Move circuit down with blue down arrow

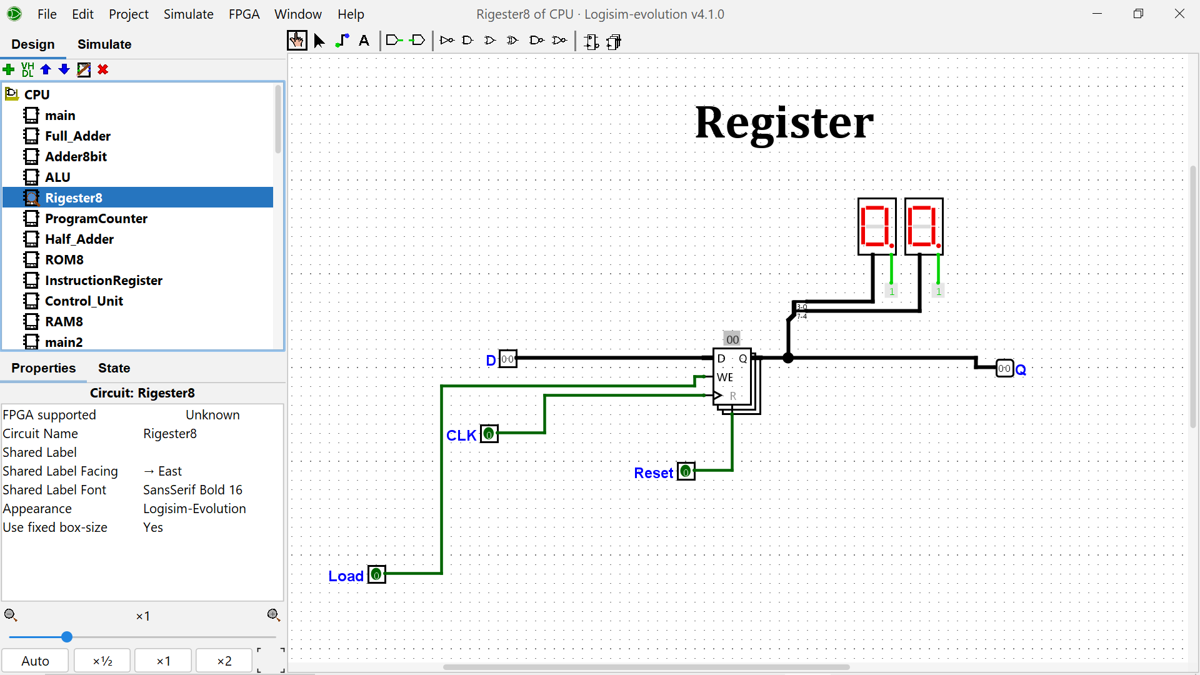[64, 69]
